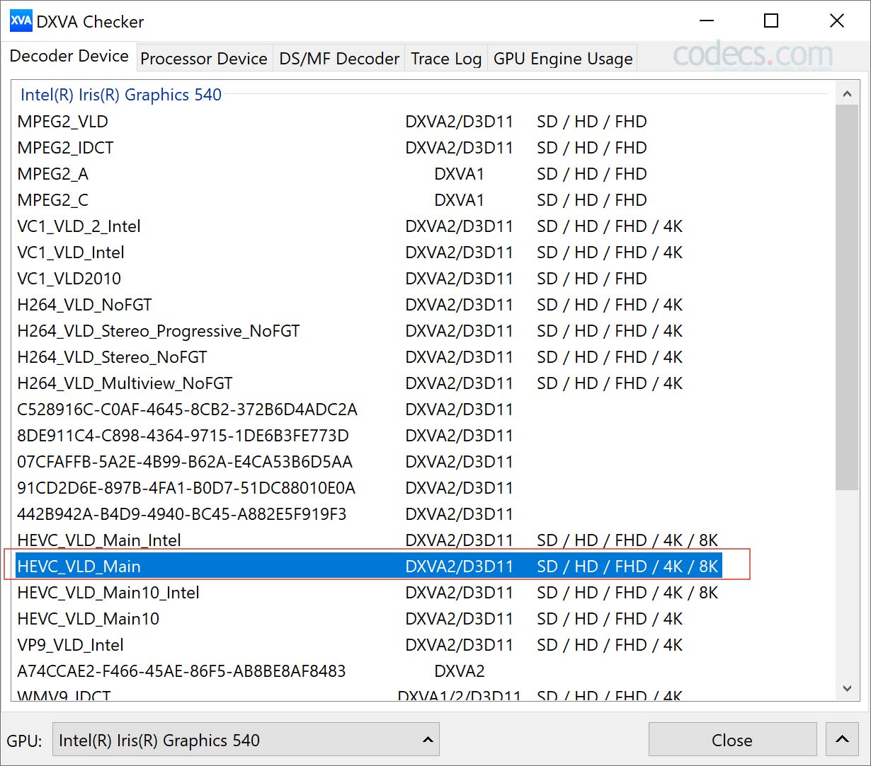Click the Intel(R) Iris(R) Graphics 540 group header
871x766 pixels.
[121, 95]
